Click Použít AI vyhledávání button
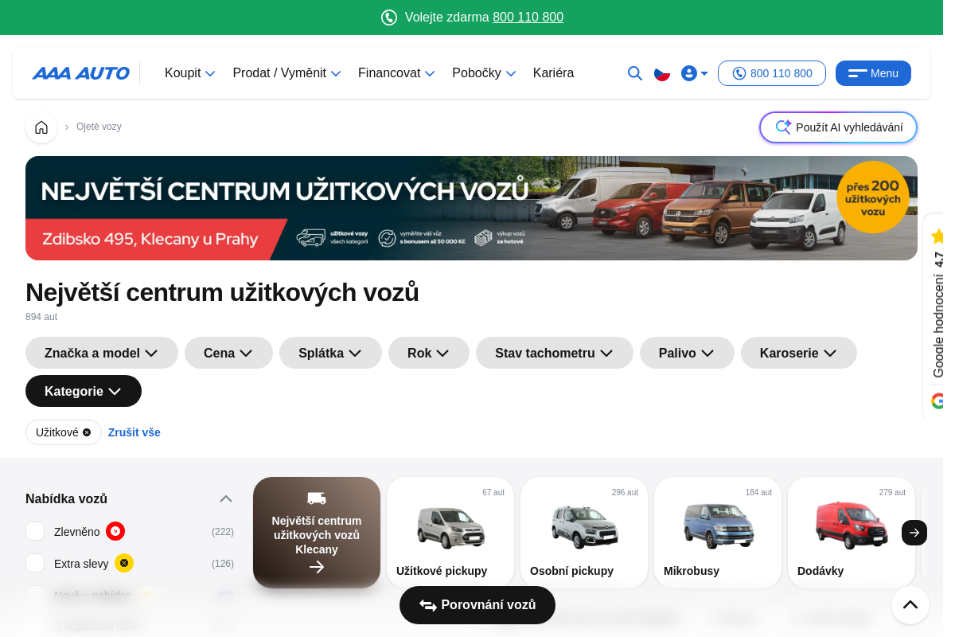 [838, 127]
